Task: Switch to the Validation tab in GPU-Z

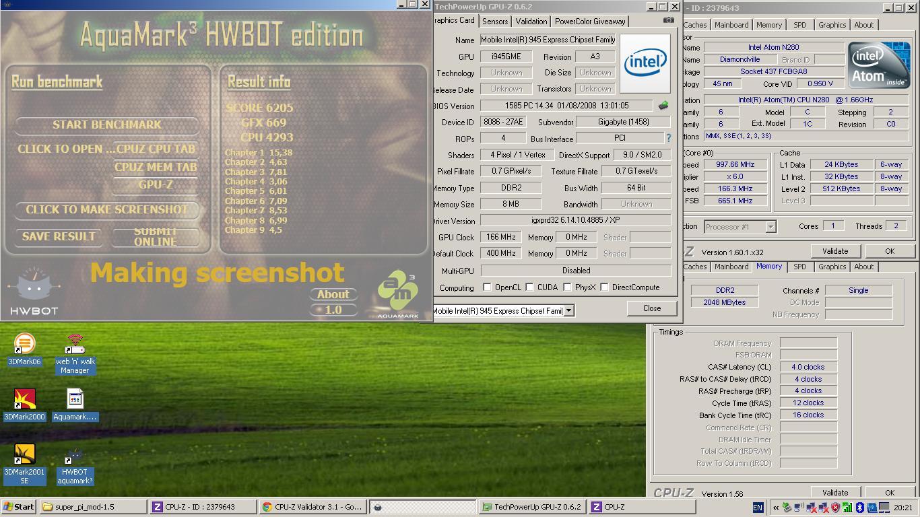Action: [x=531, y=22]
